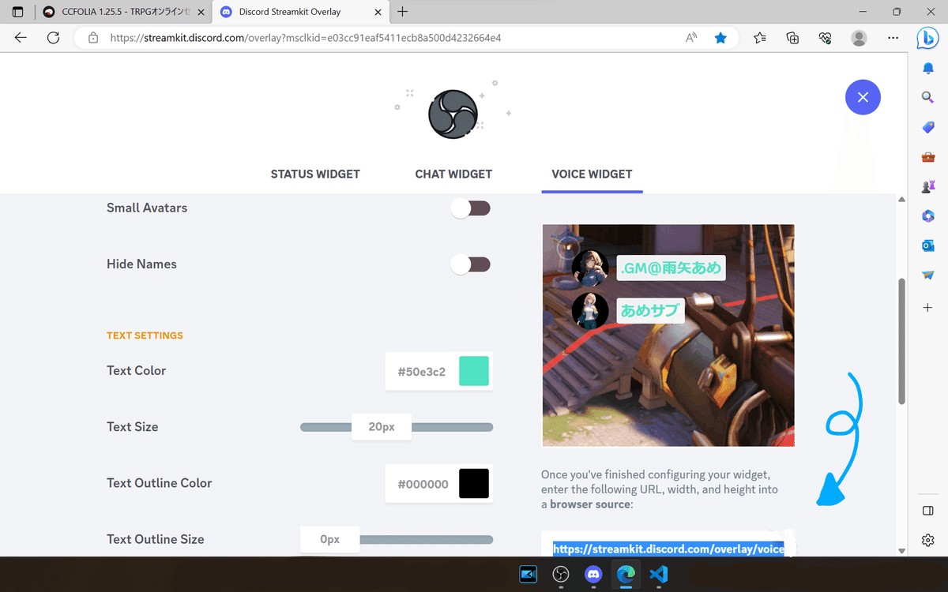Click the Text Size slider handle
The image size is (948, 592).
point(382,427)
